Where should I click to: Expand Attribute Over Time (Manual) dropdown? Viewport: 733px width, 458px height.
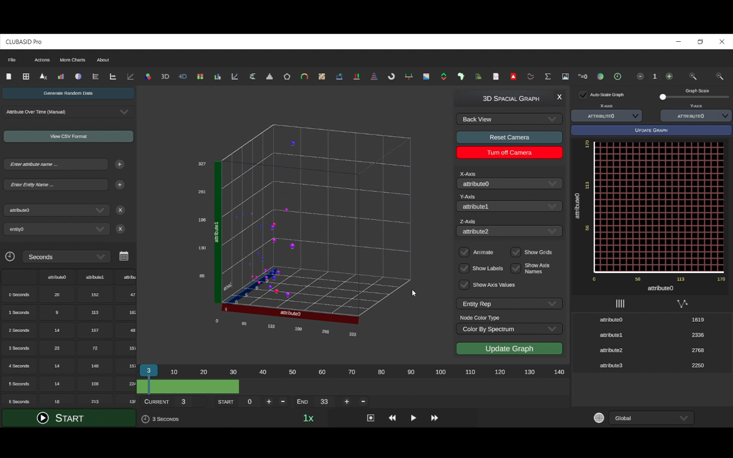coord(68,112)
